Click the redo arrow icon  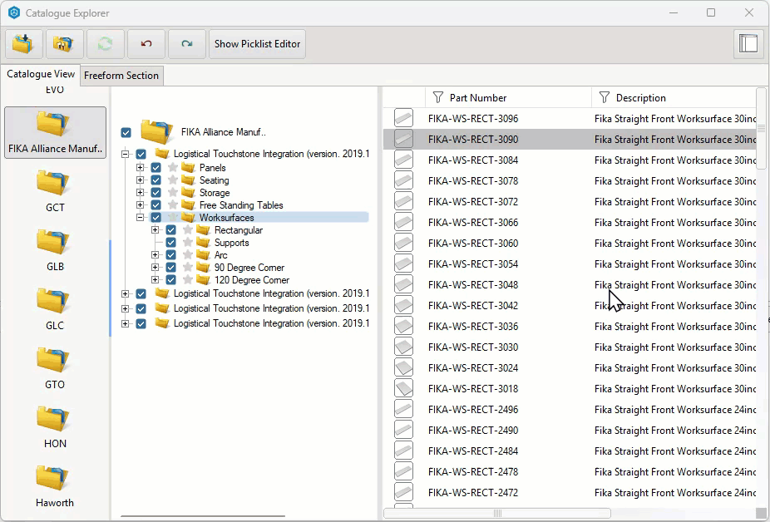coord(186,44)
